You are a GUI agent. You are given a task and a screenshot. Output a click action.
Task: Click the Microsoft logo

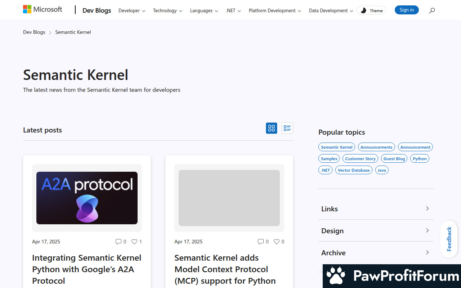point(42,9)
